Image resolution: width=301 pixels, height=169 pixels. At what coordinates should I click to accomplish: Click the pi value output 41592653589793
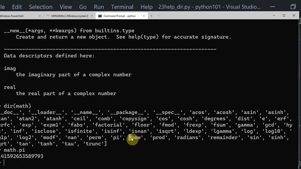pos(22,156)
